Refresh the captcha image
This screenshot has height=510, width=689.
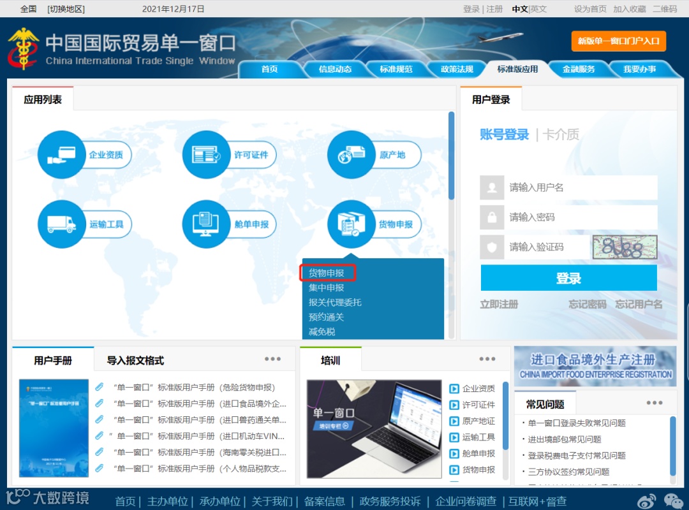625,247
